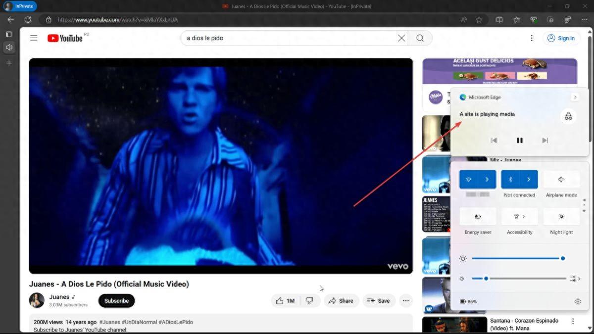
Task: Click the brightness slider track
Action: pos(515,258)
